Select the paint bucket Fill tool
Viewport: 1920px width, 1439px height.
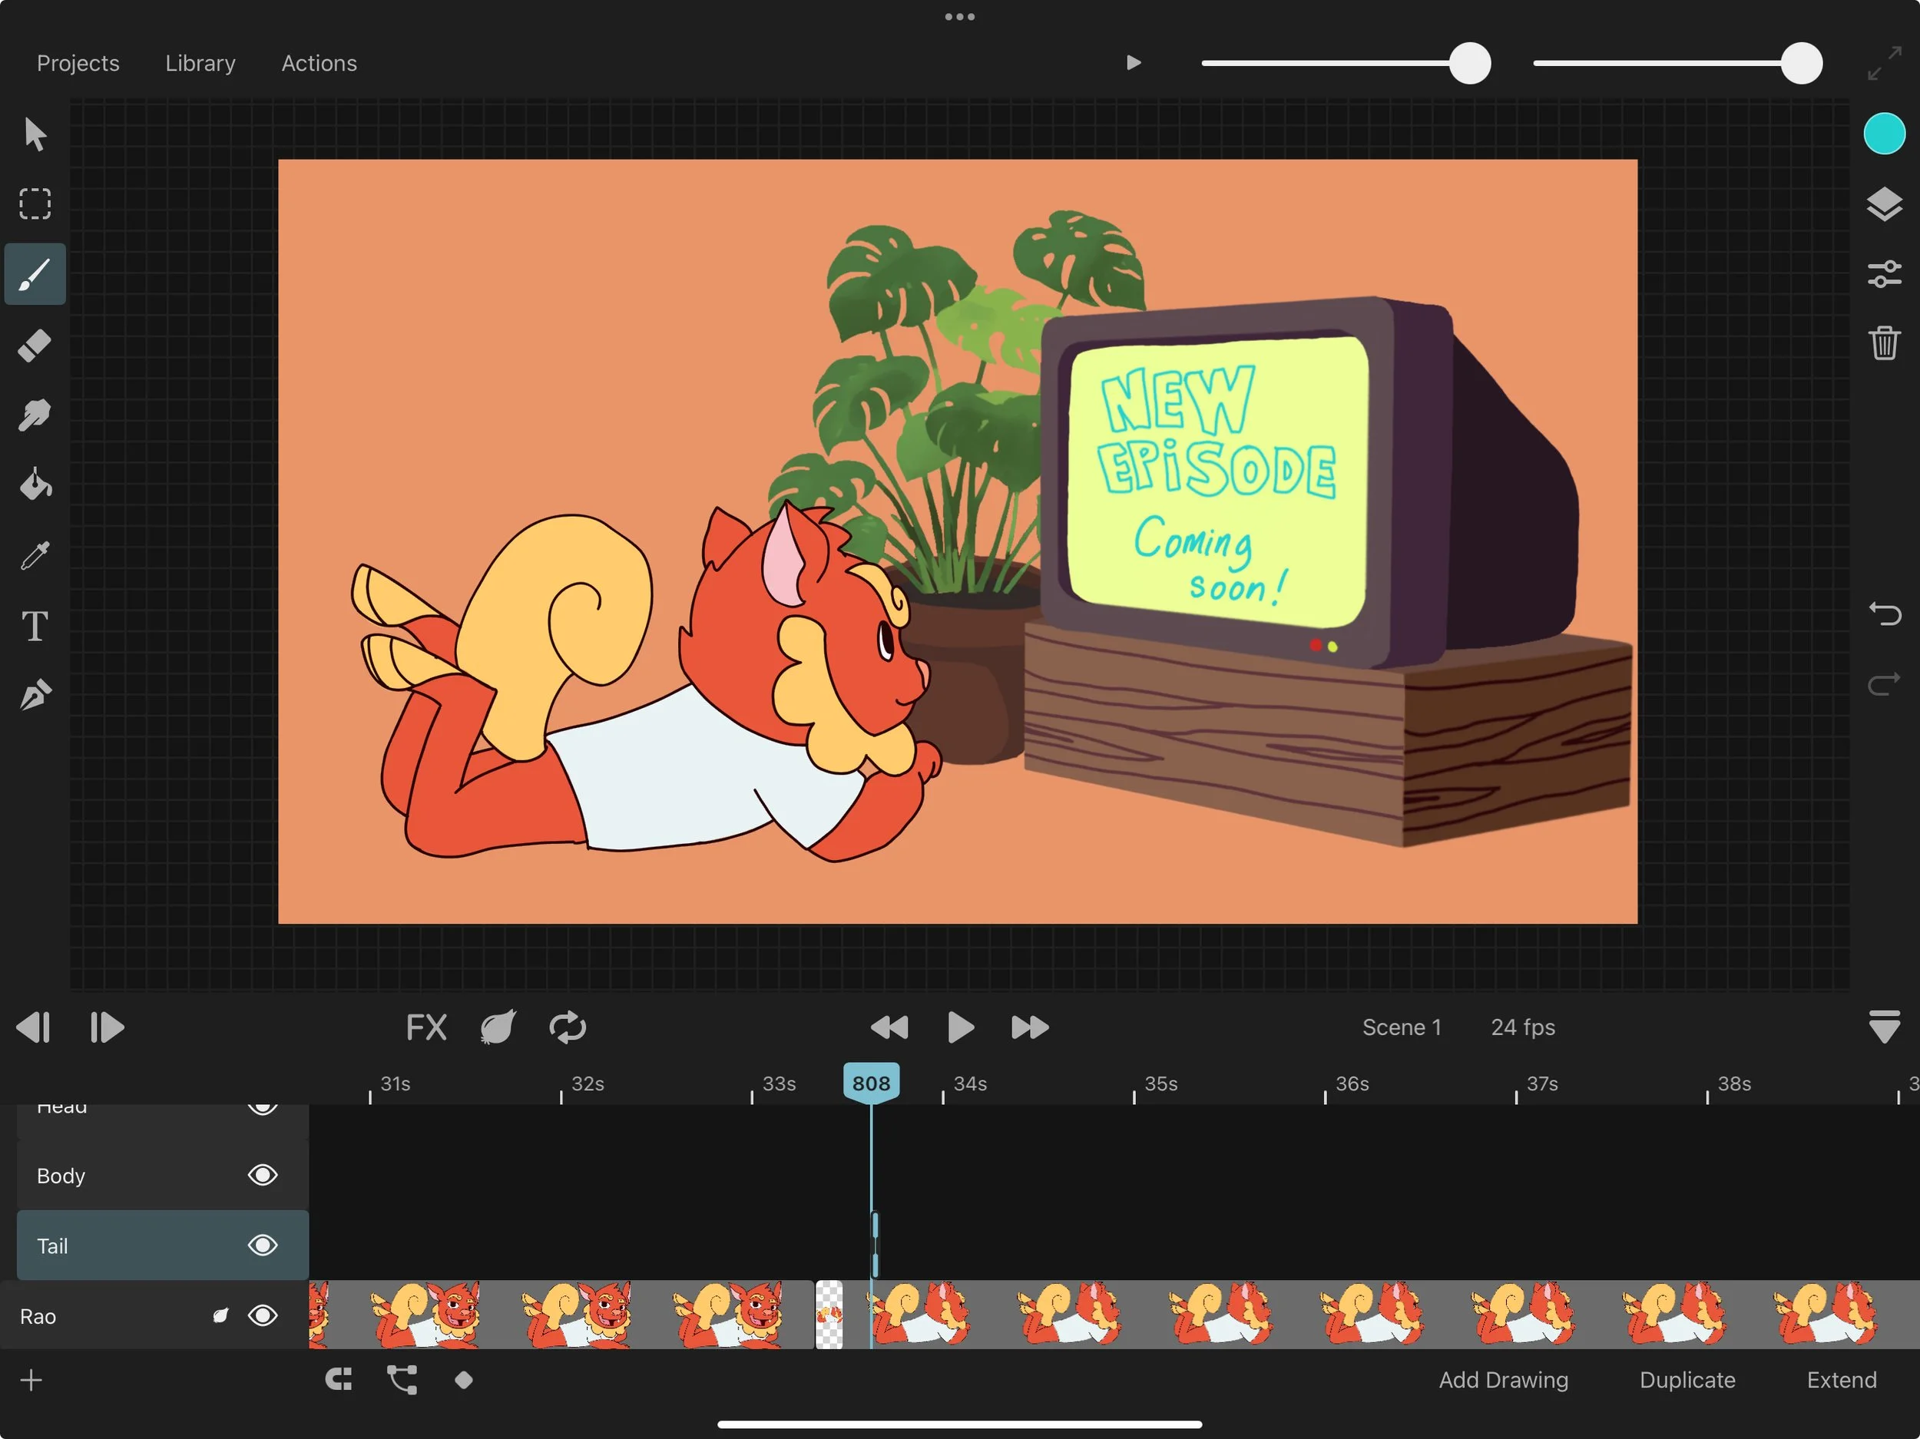click(x=35, y=485)
